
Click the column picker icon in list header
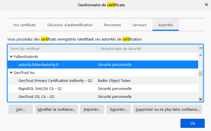tap(201, 49)
